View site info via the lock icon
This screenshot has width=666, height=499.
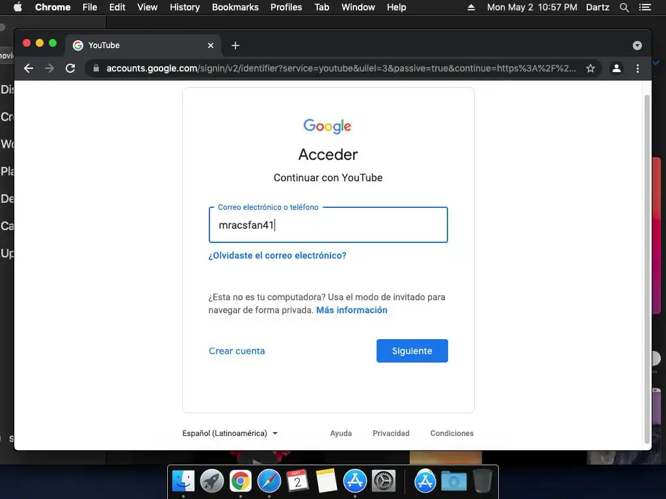[x=96, y=68]
